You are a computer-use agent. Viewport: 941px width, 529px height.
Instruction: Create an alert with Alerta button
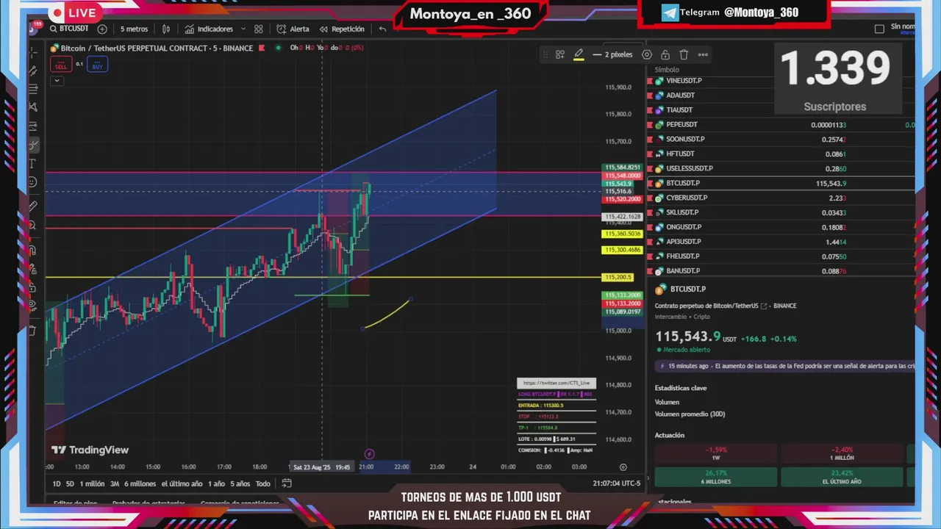tap(293, 29)
